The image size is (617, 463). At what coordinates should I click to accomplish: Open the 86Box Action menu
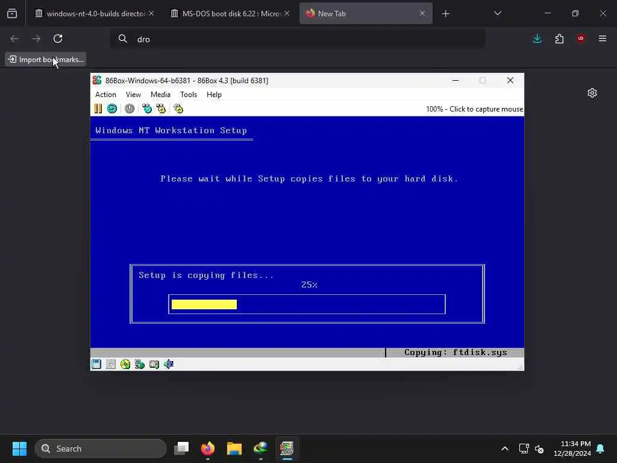coord(105,95)
